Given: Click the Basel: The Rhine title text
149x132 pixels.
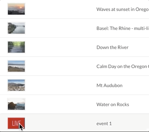Looking at the screenshot, I should tap(123, 28).
